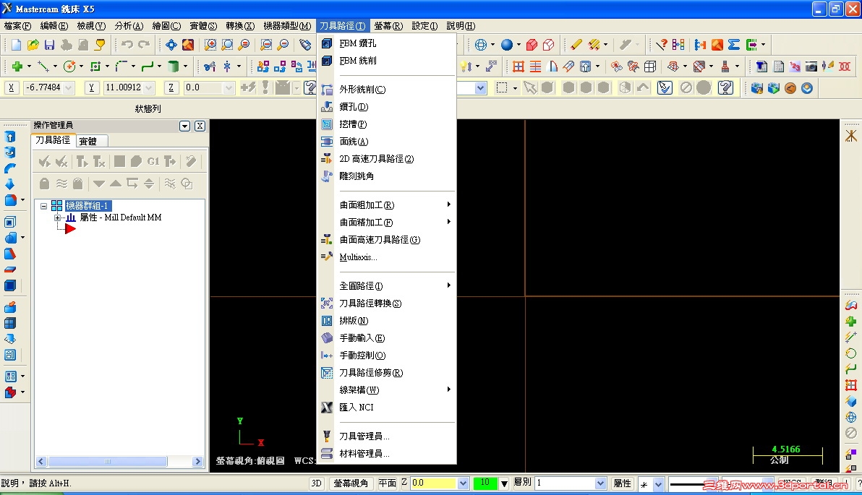Close the operations manager panel
Image resolution: width=862 pixels, height=495 pixels.
[x=200, y=126]
